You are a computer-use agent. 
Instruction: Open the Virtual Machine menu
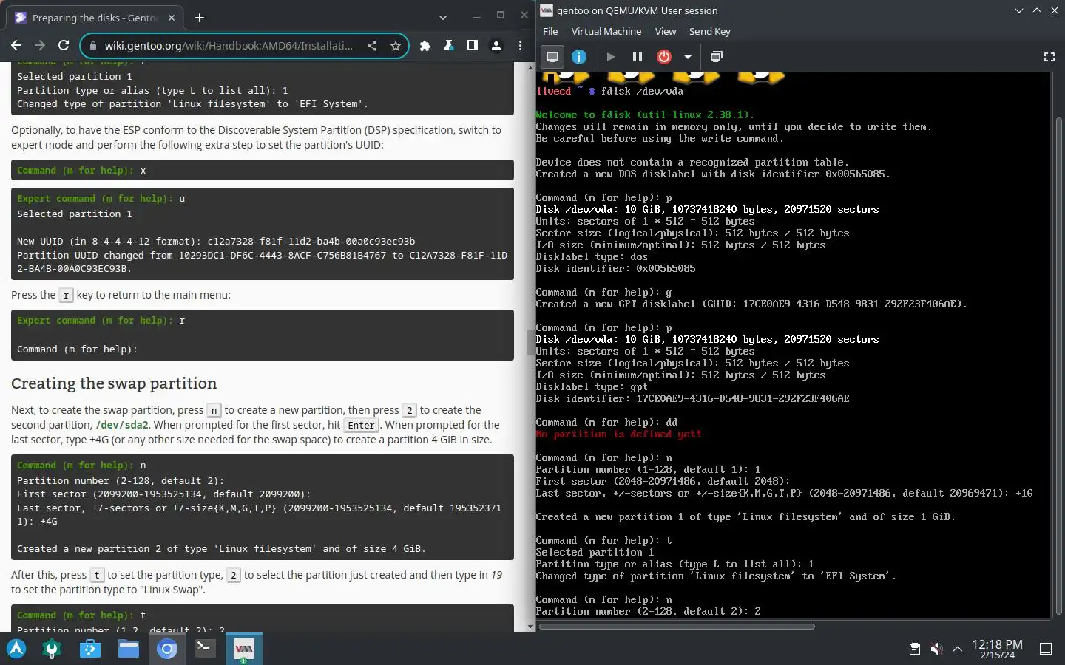click(x=606, y=31)
